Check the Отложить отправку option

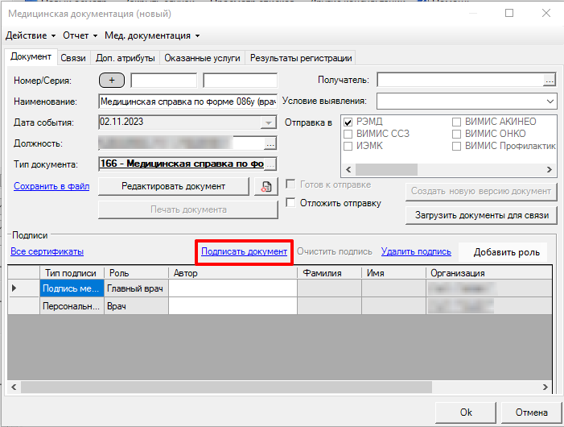(292, 203)
